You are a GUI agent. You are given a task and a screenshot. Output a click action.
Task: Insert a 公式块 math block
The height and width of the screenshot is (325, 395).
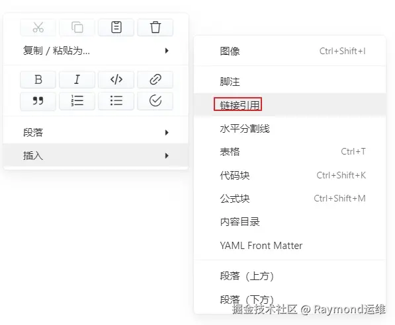290,198
